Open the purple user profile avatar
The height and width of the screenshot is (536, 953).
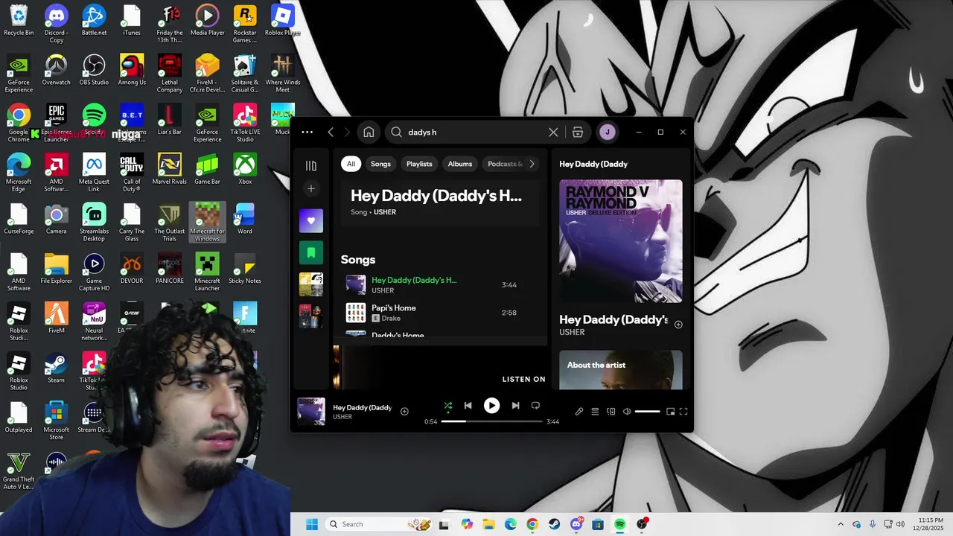607,132
